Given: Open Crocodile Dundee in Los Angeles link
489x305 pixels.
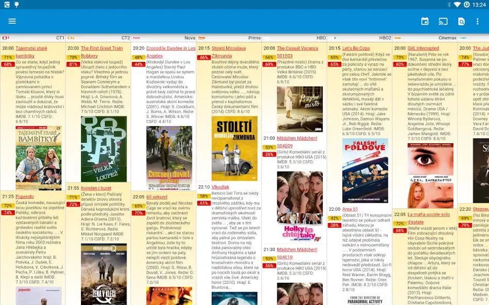Looking at the screenshot, I should click(x=170, y=52).
